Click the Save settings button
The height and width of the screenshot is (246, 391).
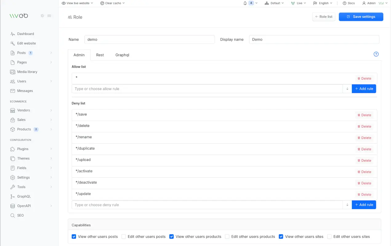pyautogui.click(x=361, y=17)
